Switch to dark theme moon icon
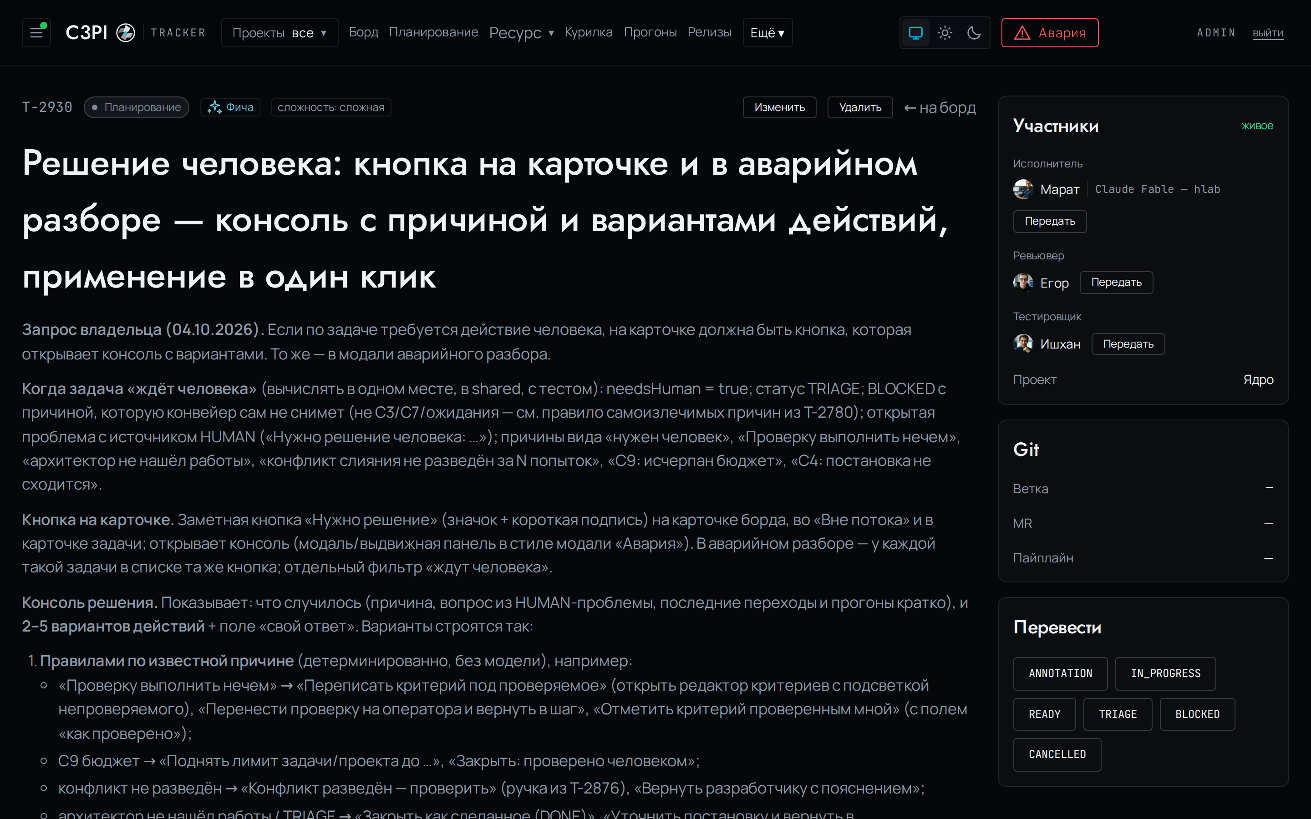The width and height of the screenshot is (1311, 819). 974,33
